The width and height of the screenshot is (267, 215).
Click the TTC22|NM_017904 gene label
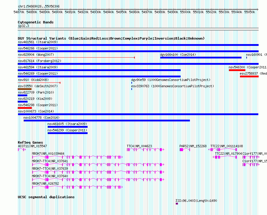click(228, 154)
